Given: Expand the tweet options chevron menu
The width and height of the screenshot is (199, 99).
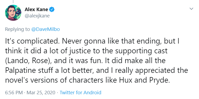Looking at the screenshot, I should tap(191, 9).
